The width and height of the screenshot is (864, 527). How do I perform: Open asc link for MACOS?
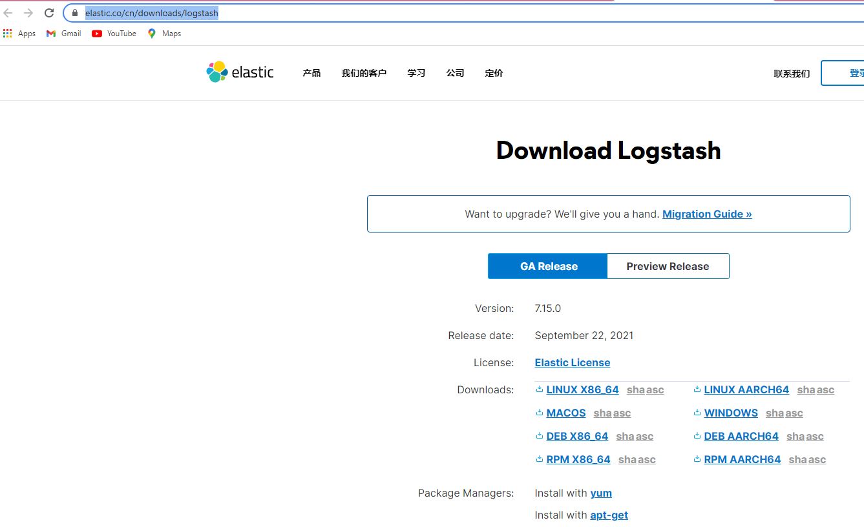point(622,413)
